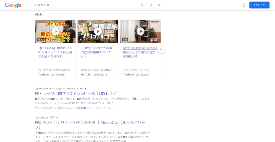Open 【DIY Q&A】棚の作り方のセオリー video link
The height and width of the screenshot is (142, 275).
55,52
